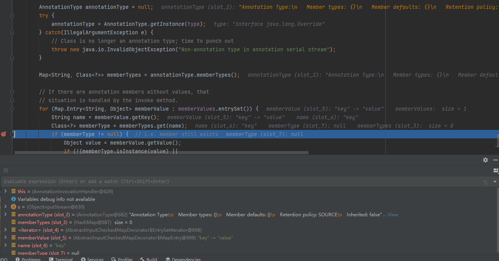Collapse the for loop fold marker
The height and width of the screenshot is (261, 499).
12,109
